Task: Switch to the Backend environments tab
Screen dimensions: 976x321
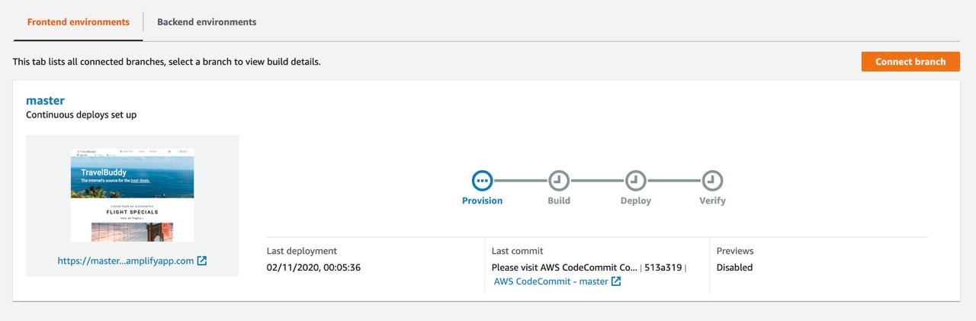Action: [207, 22]
